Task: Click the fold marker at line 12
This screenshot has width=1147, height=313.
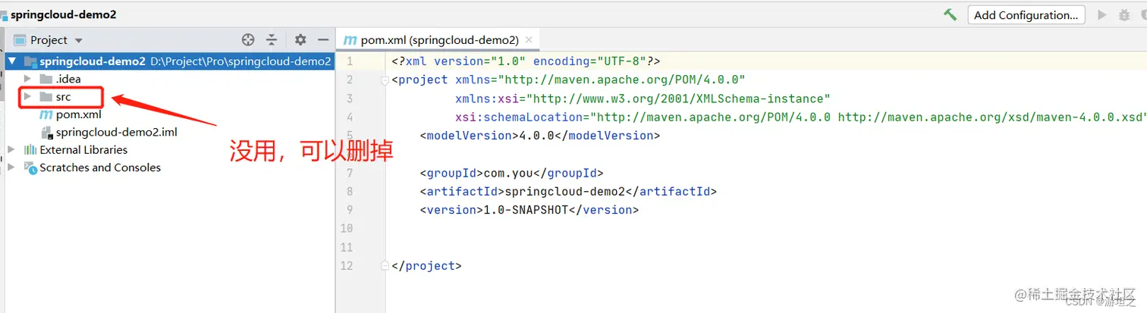Action: coord(385,266)
